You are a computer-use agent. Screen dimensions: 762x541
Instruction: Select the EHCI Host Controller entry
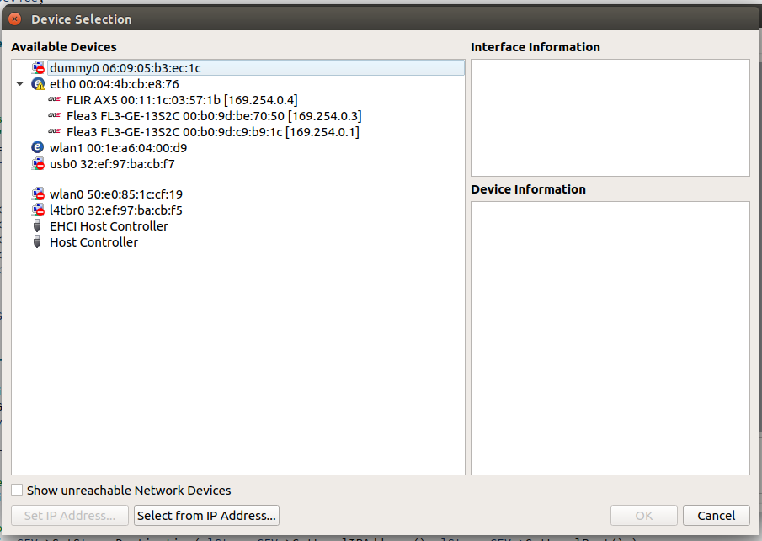[x=109, y=226]
